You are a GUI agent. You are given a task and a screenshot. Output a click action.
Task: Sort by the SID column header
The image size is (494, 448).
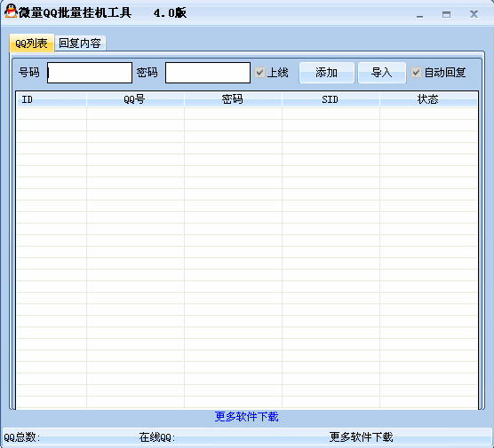pos(331,99)
